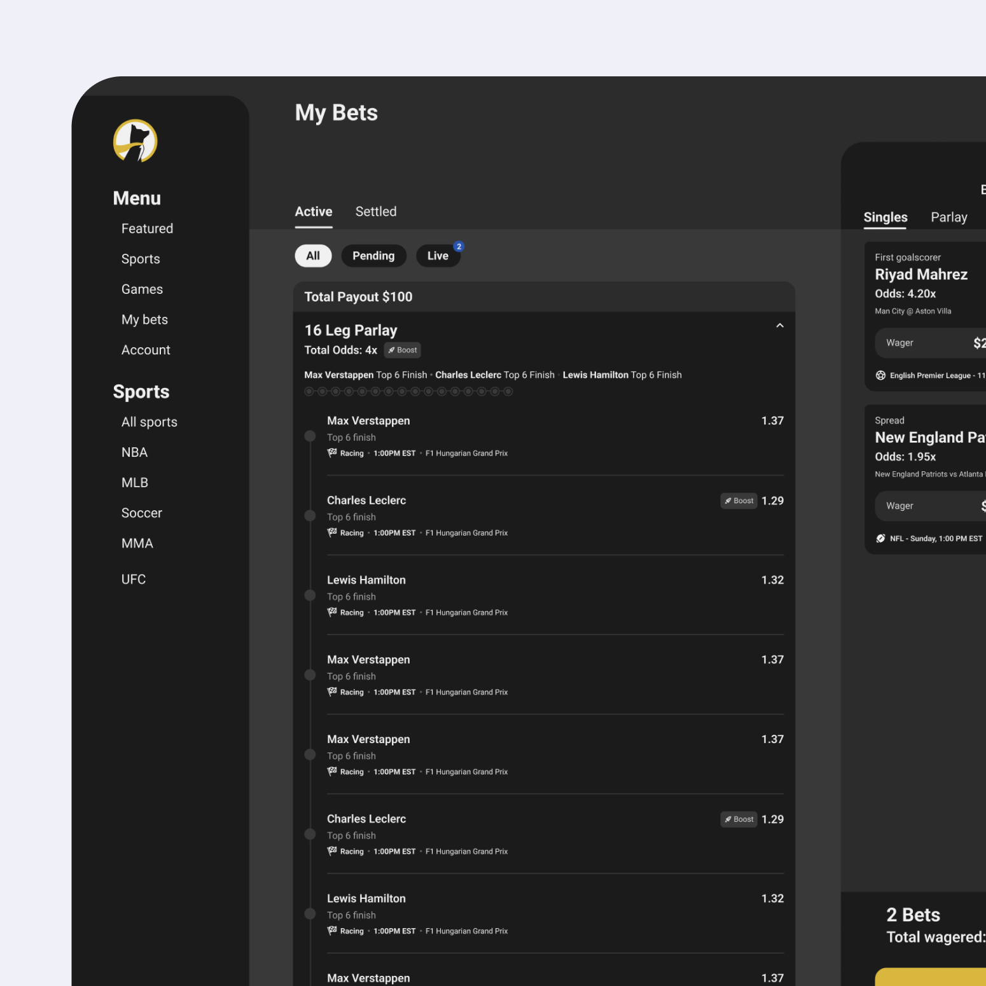Switch to the Parlay tab in bet slip
Screen dimensions: 986x986
(x=949, y=218)
